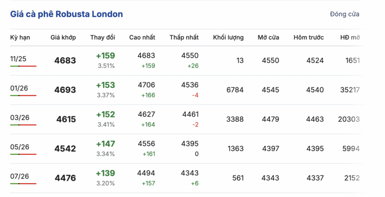Click the 6784 volume cell

[234, 90]
